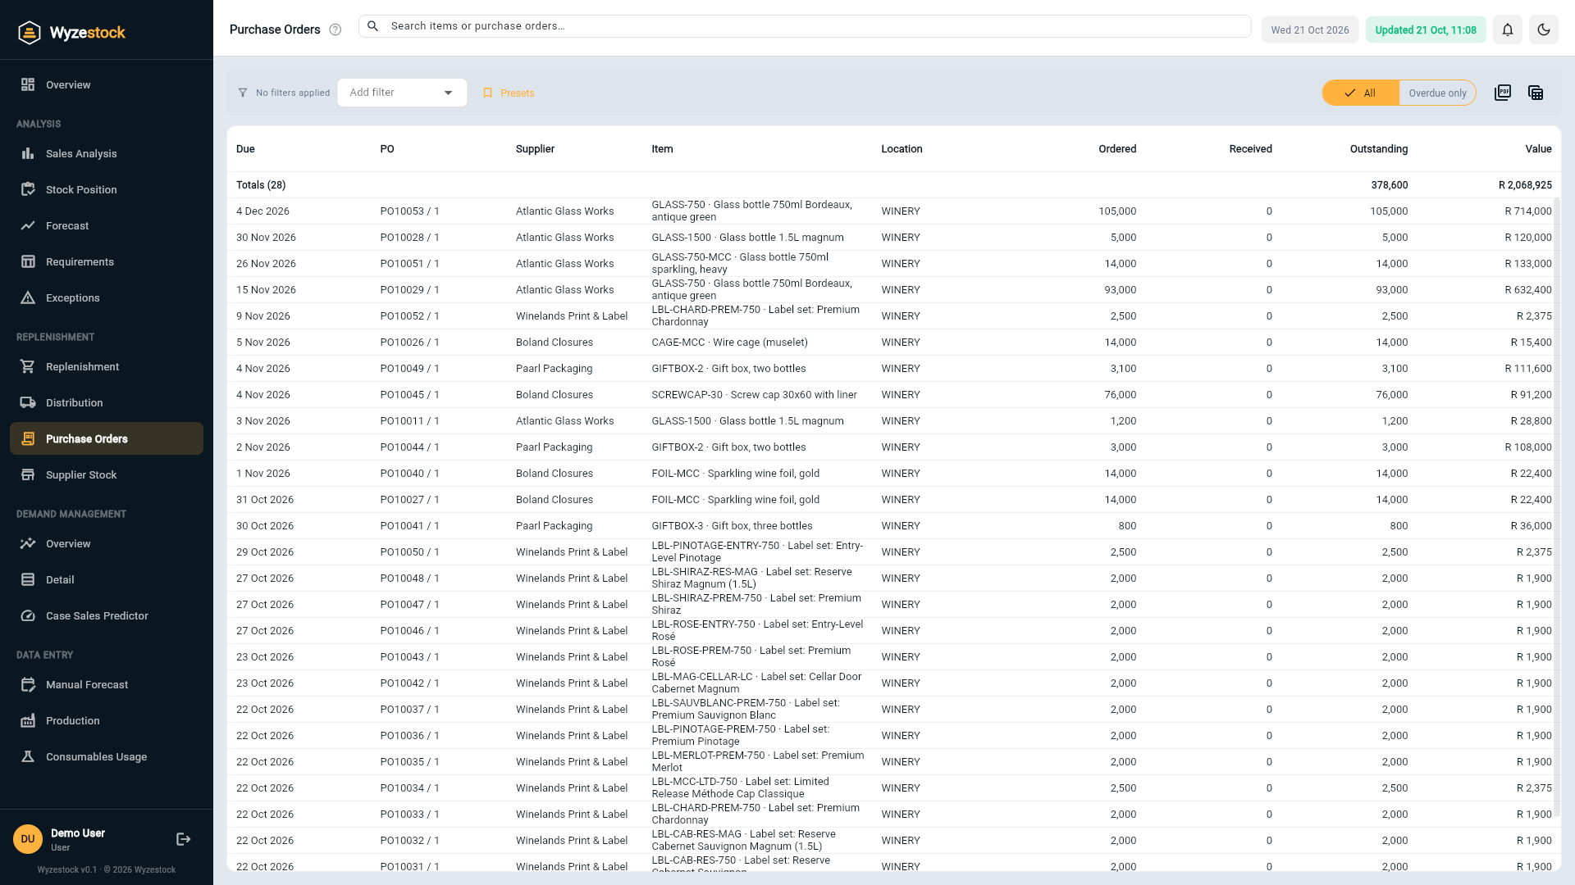Open Manual Forecast data entry
Viewport: 1575px width, 885px height.
107,684
